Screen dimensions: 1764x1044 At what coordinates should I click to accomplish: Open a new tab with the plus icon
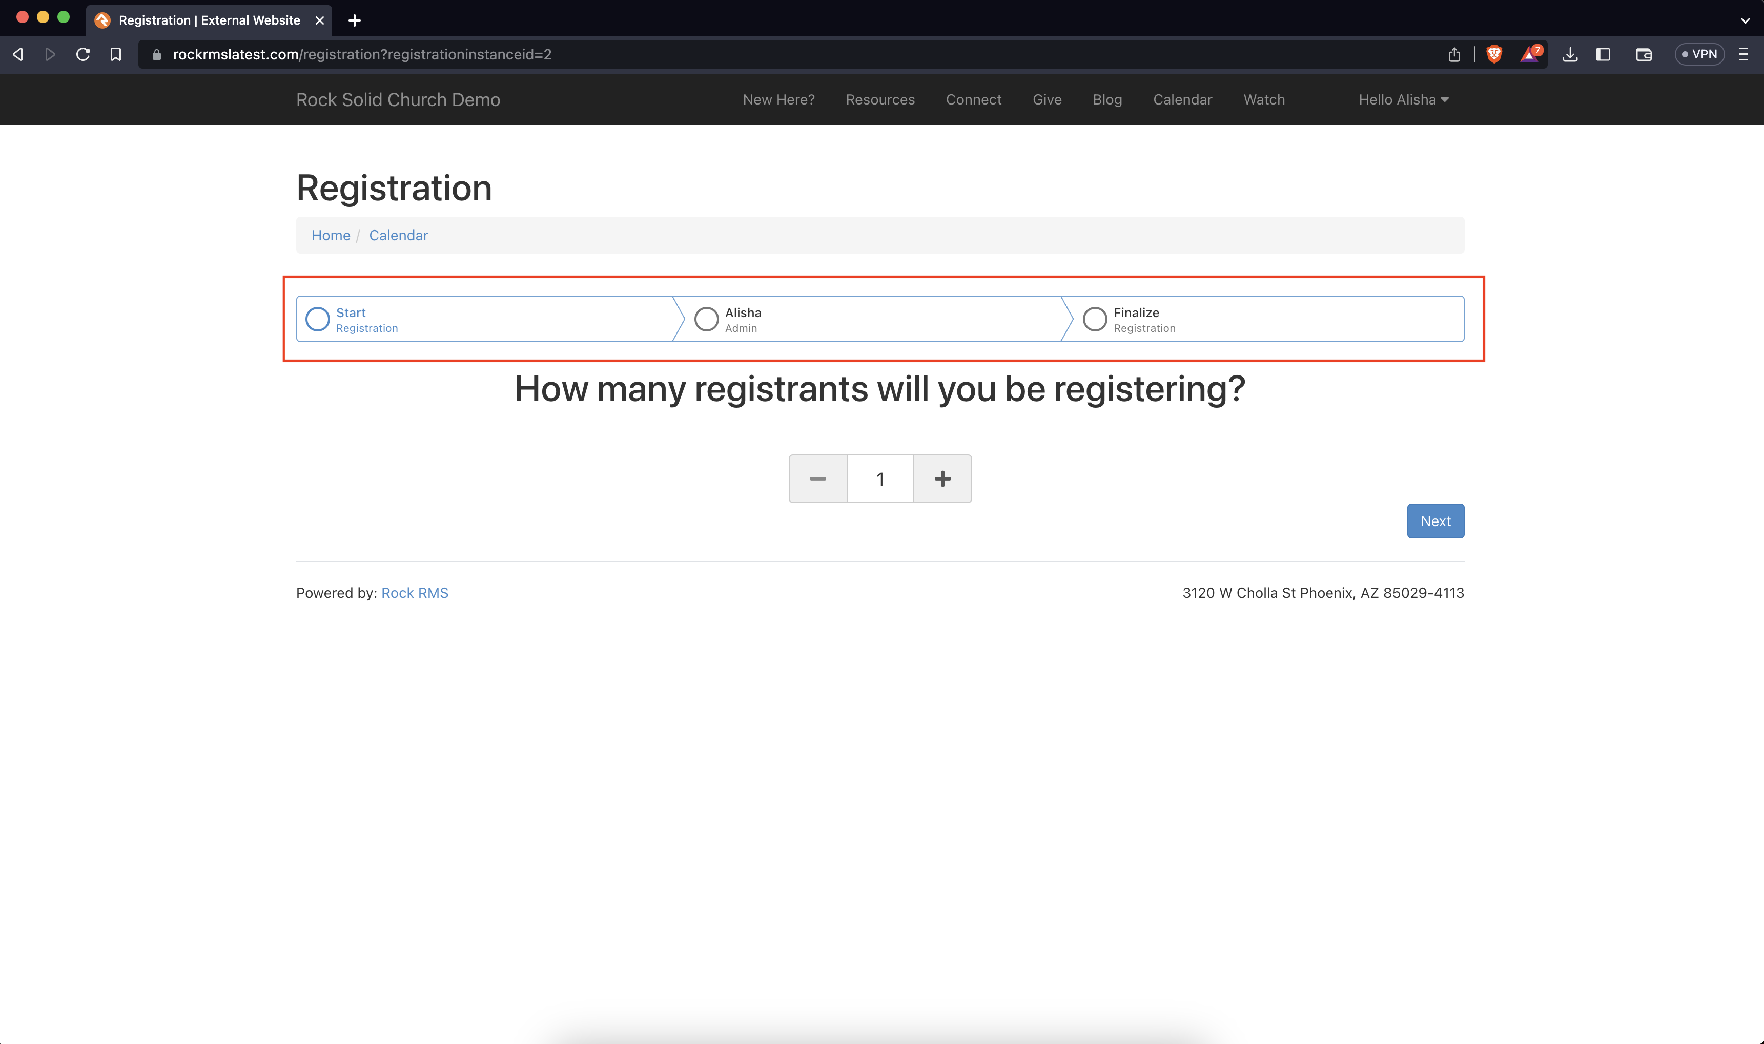coord(355,20)
